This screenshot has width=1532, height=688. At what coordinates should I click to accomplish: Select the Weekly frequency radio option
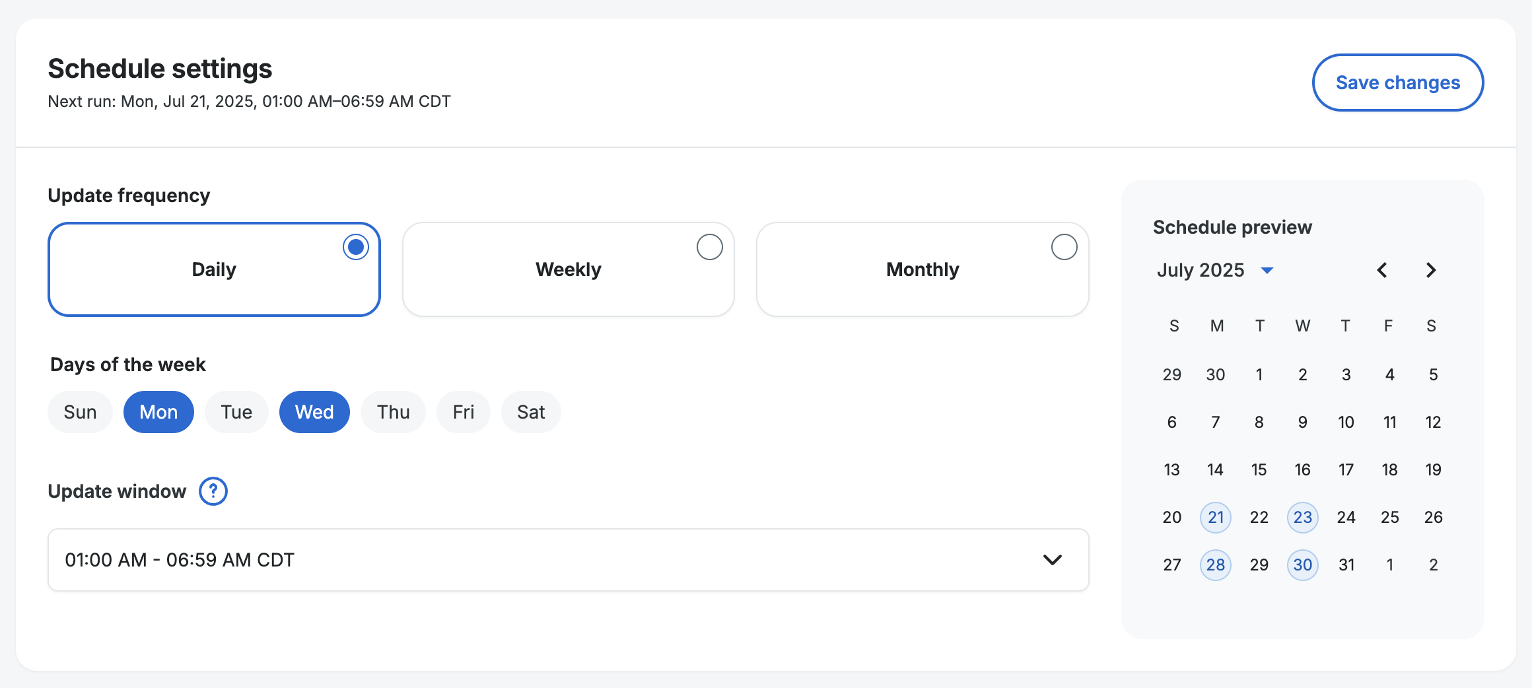click(709, 247)
